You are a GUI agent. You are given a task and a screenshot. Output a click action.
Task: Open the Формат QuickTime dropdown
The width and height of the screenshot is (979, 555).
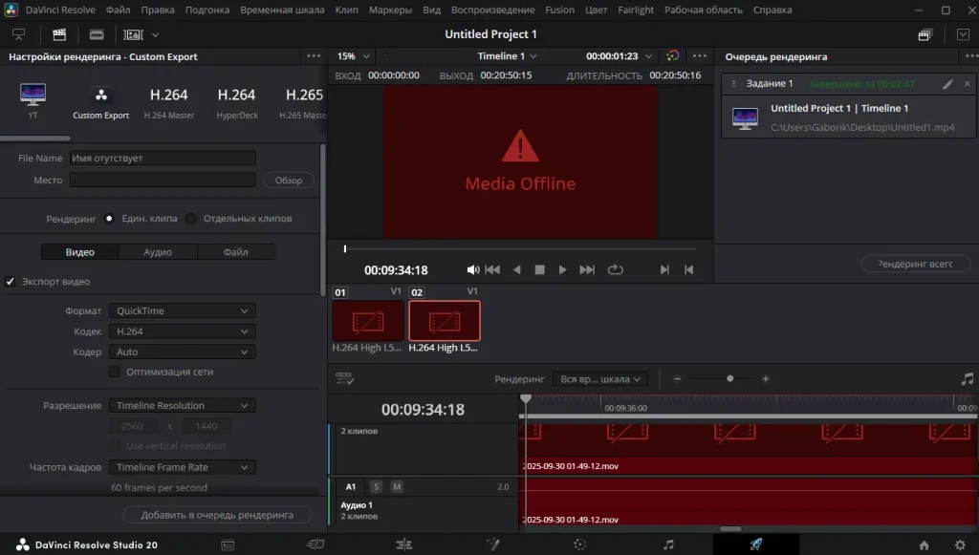(x=182, y=310)
